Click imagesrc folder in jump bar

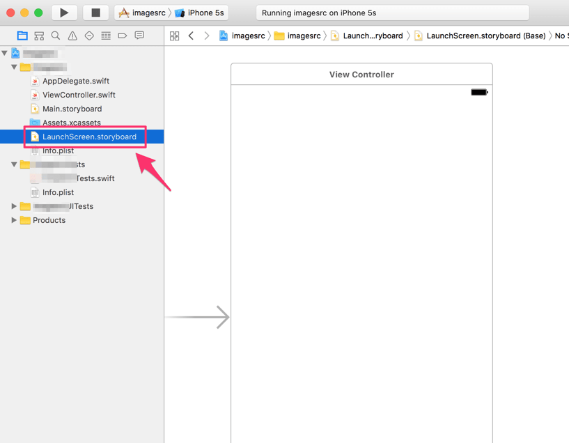[x=297, y=36]
